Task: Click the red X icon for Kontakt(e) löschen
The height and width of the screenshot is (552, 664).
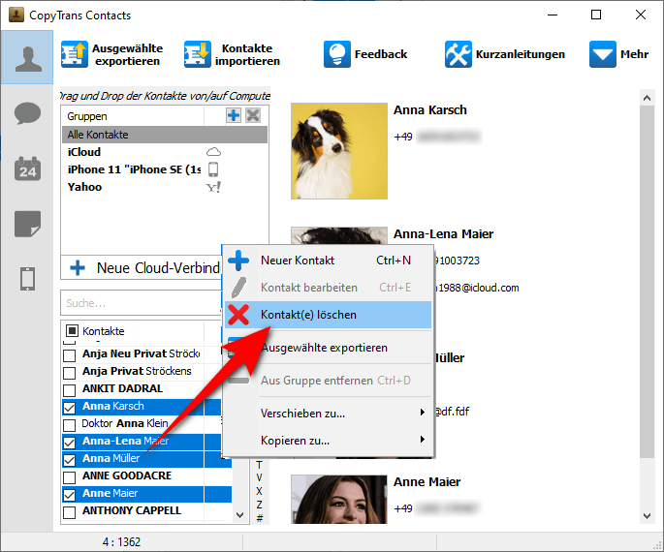Action: 238,315
